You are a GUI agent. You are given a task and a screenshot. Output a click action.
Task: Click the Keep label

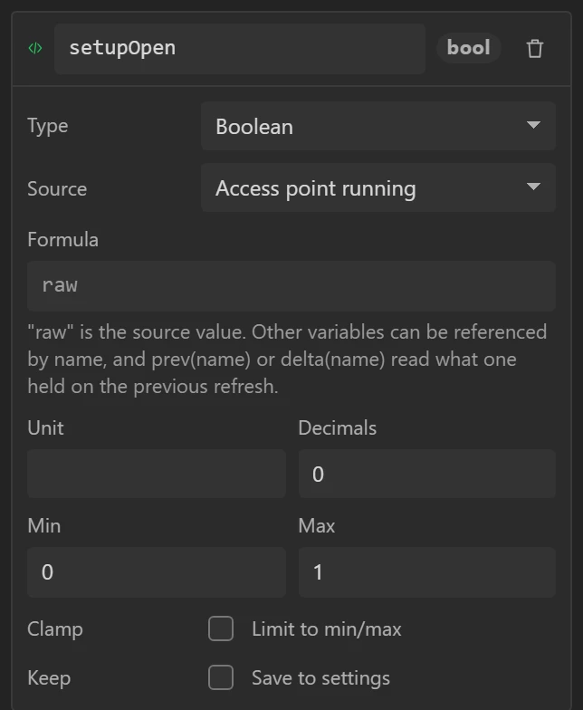[49, 677]
